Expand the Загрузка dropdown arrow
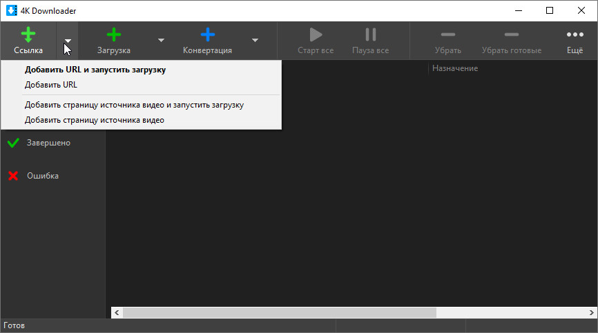The image size is (598, 333). tap(161, 41)
